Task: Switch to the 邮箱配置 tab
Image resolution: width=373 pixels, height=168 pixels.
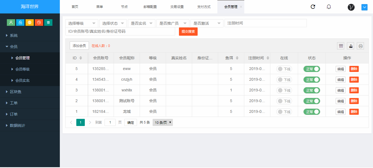Action: click(x=150, y=7)
